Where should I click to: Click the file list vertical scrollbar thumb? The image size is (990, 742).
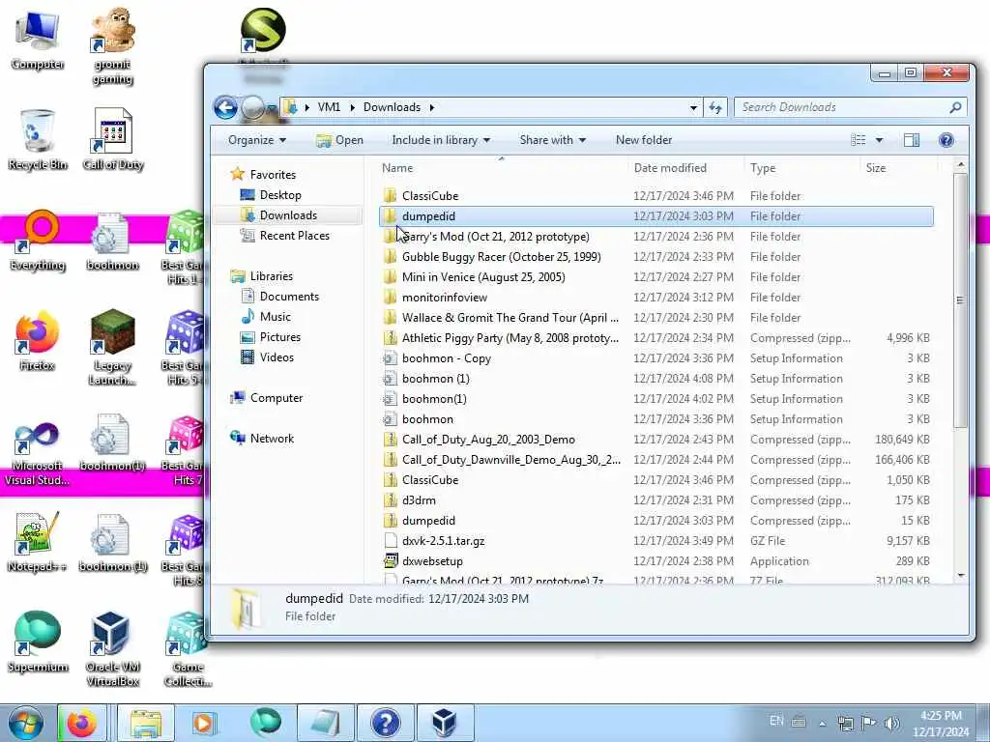click(x=960, y=300)
